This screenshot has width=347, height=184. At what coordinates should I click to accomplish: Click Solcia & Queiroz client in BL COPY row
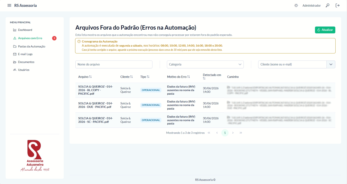pyautogui.click(x=125, y=90)
